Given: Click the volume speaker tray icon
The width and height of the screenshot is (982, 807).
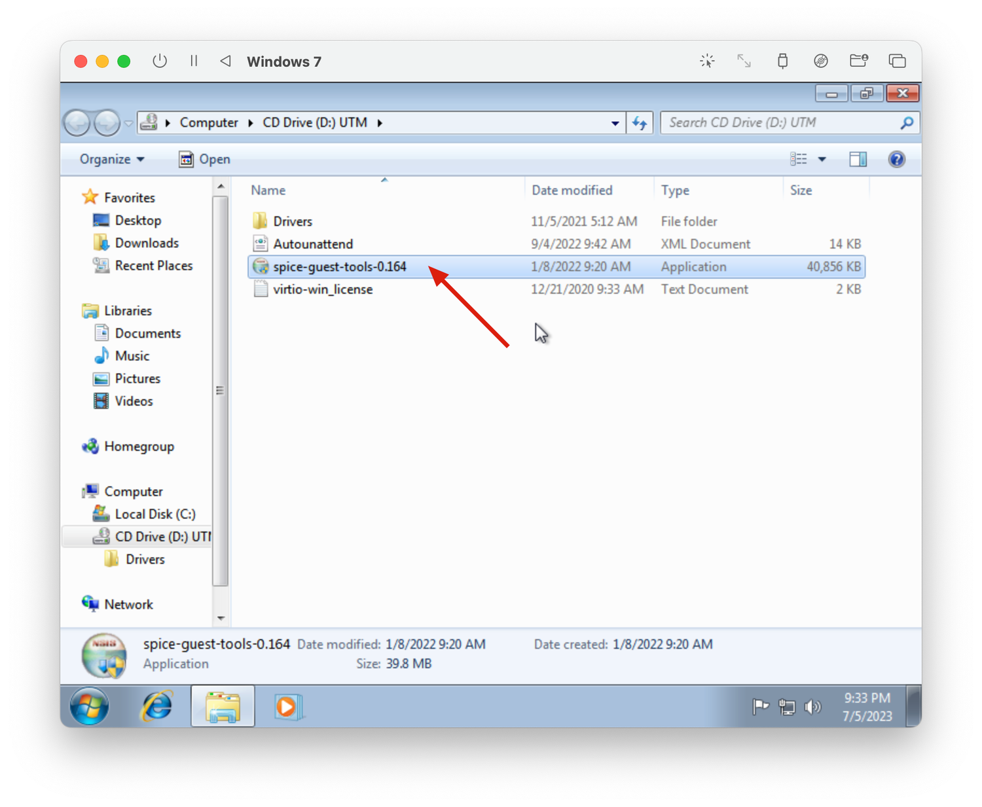Looking at the screenshot, I should (812, 707).
